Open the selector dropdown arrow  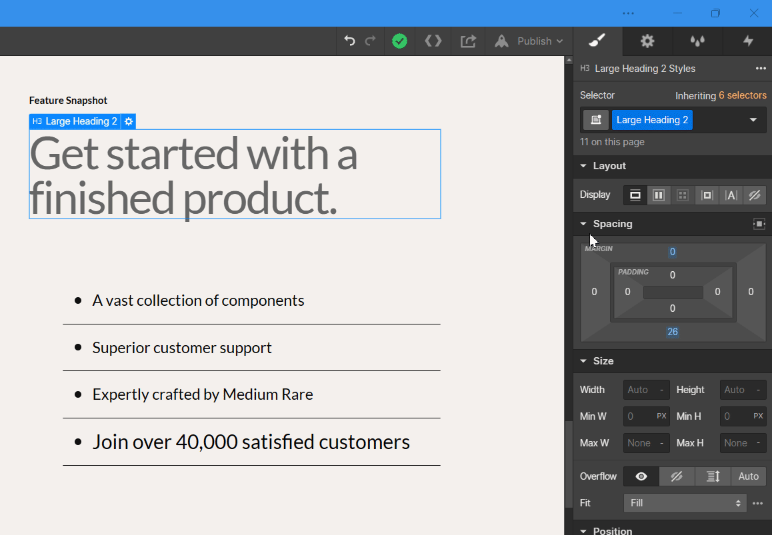(753, 120)
